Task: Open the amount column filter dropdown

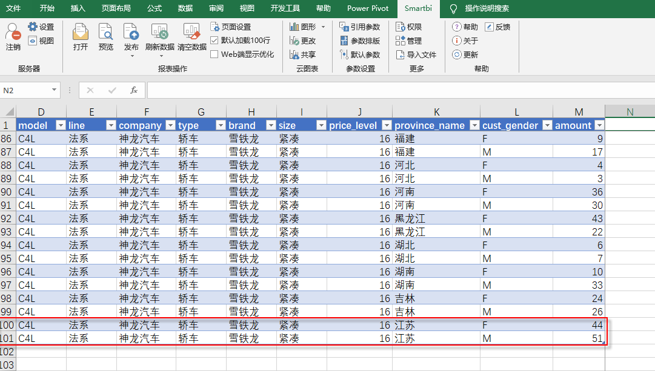Action: click(599, 125)
